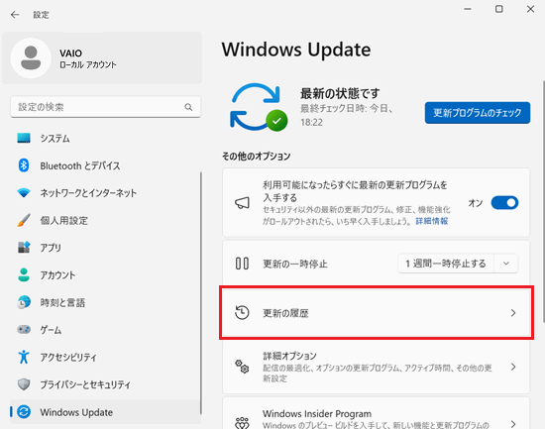Open 個人用設定 category
Viewport: 545px width, 429px height.
coord(105,220)
